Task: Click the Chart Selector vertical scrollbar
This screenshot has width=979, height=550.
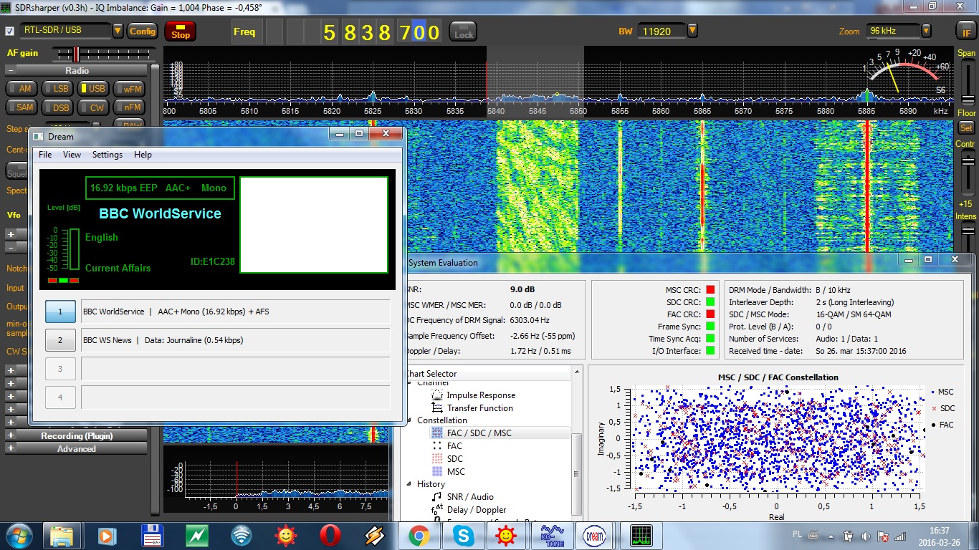Action: 576,443
